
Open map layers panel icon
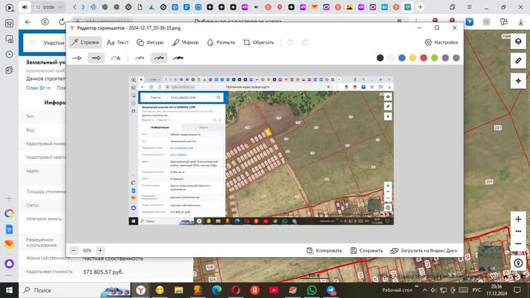518,42
